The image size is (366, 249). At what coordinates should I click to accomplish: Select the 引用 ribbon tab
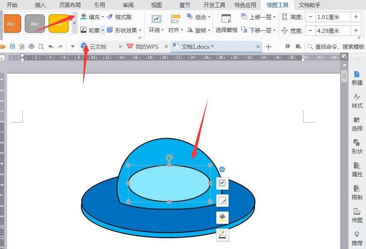[100, 5]
